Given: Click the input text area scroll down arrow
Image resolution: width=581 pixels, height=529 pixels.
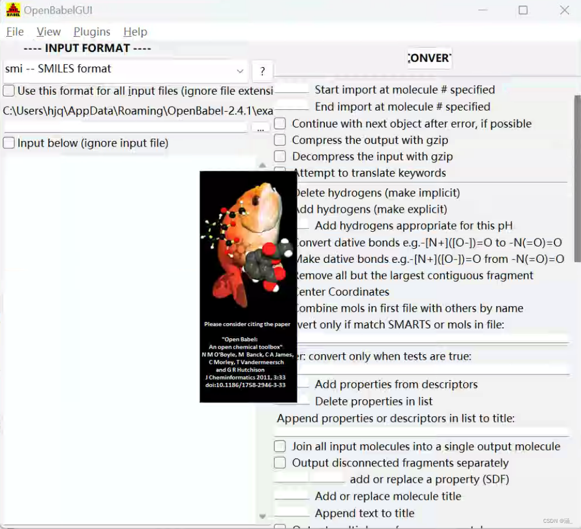Looking at the screenshot, I should (262, 517).
